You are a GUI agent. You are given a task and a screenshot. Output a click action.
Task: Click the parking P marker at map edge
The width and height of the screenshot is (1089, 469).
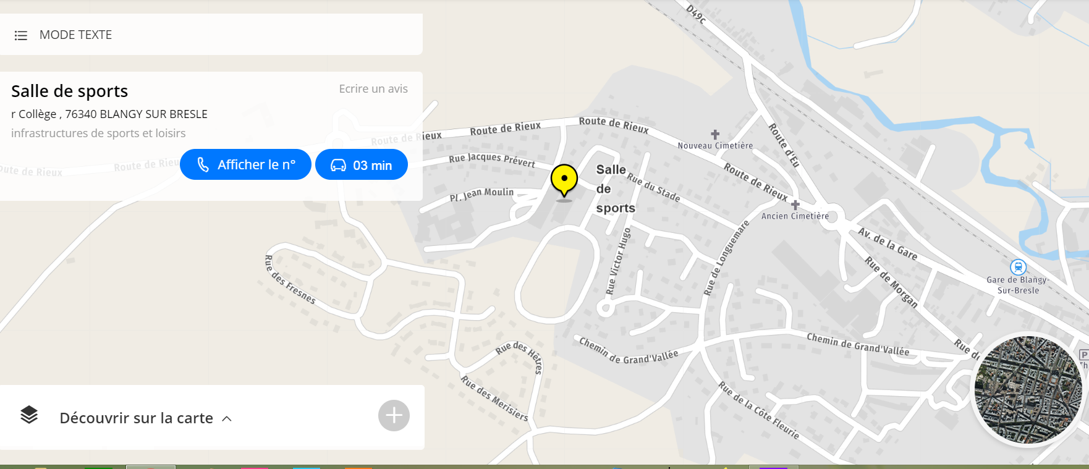pyautogui.click(x=1083, y=355)
